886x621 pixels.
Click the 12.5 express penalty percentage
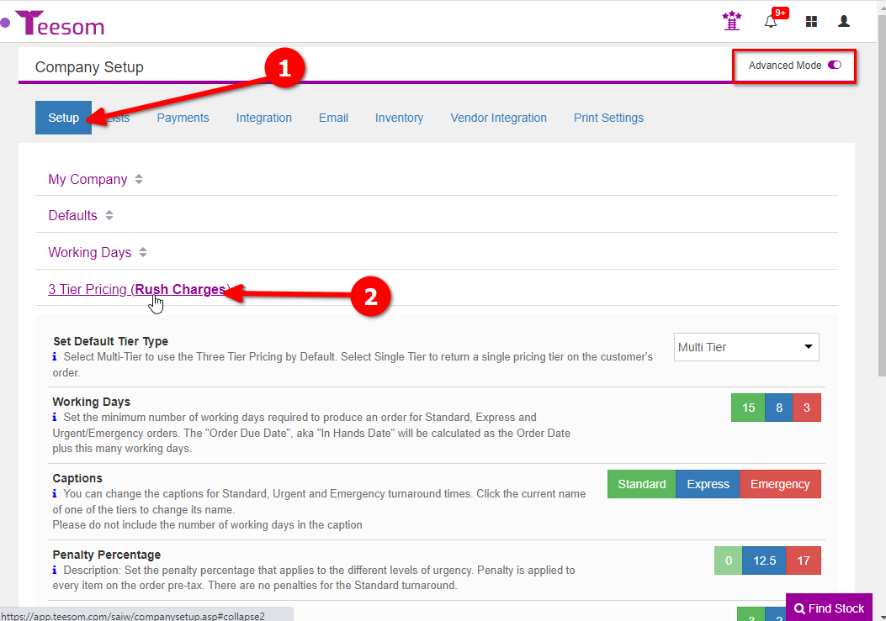765,560
